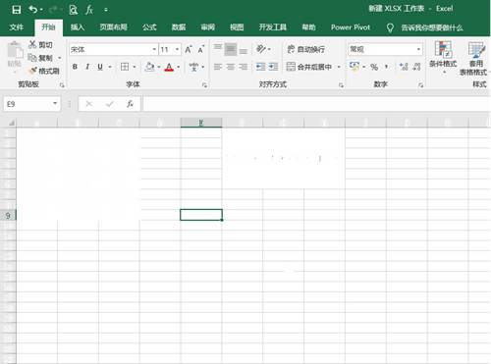Save the workbook from the quick access toolbar
491x364 pixels.
[x=17, y=10]
